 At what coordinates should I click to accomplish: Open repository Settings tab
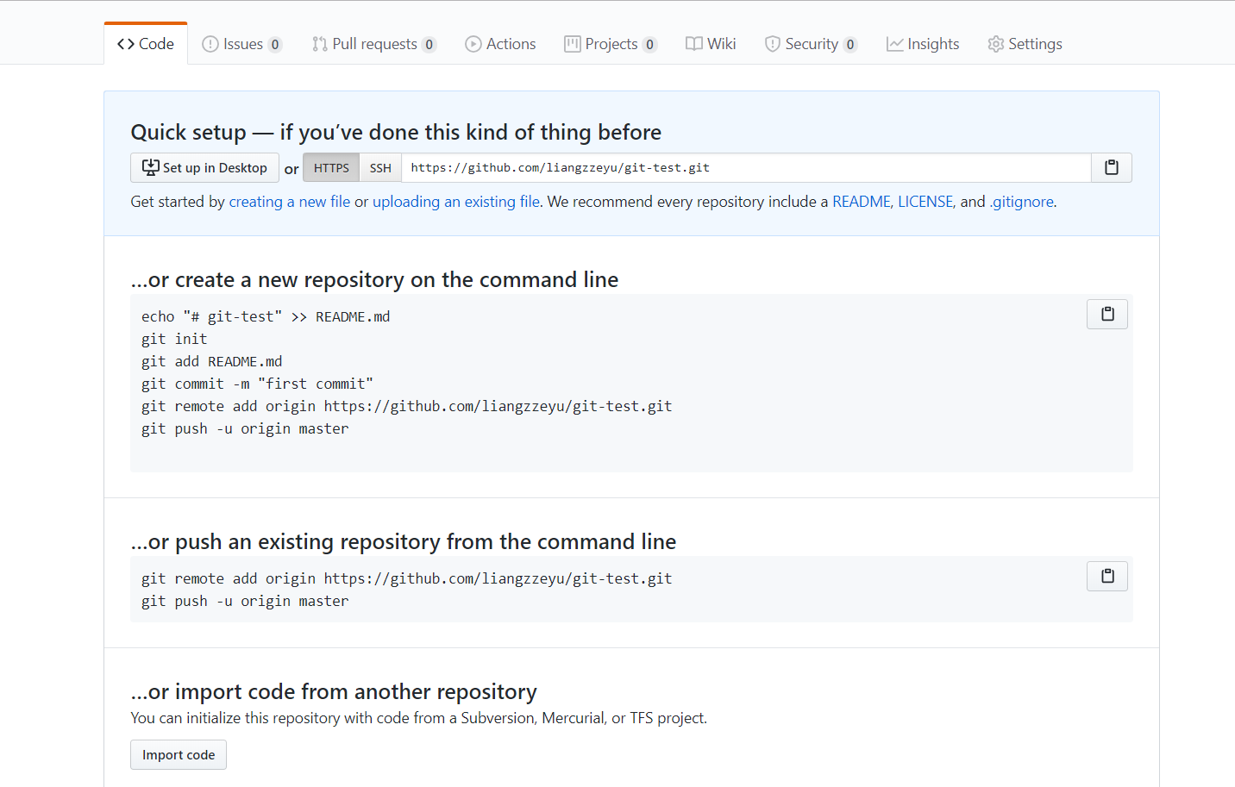[1025, 44]
